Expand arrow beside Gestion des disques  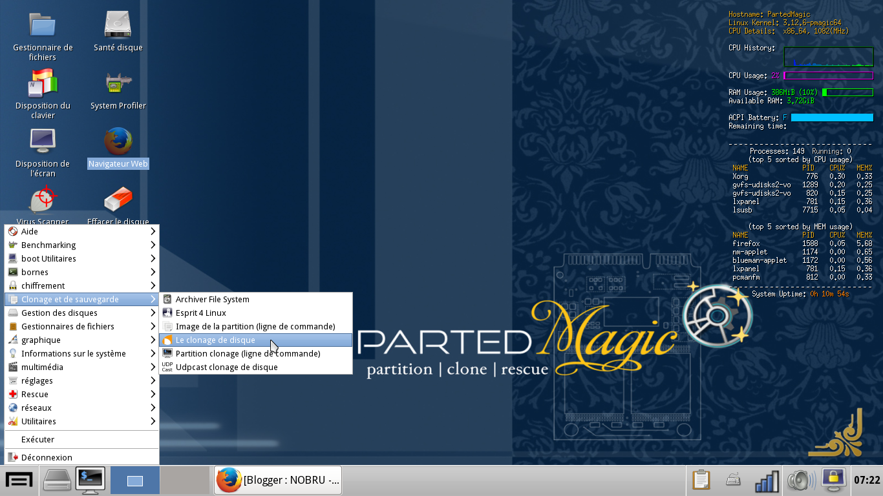click(x=153, y=313)
